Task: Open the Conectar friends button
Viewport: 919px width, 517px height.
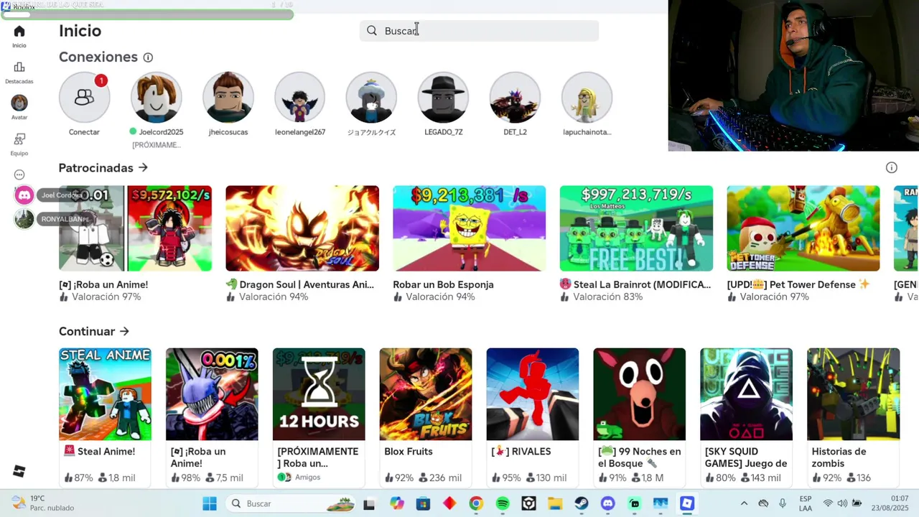Action: tap(84, 97)
